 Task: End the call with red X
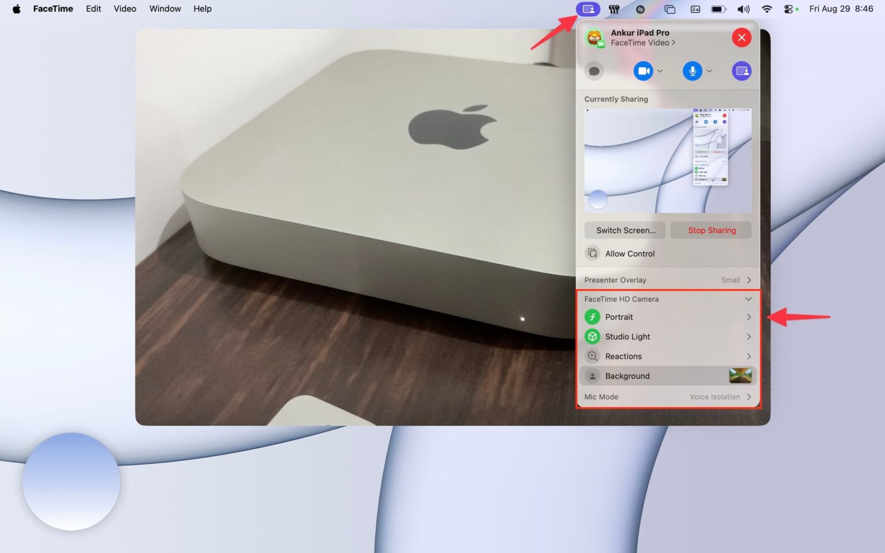click(742, 37)
